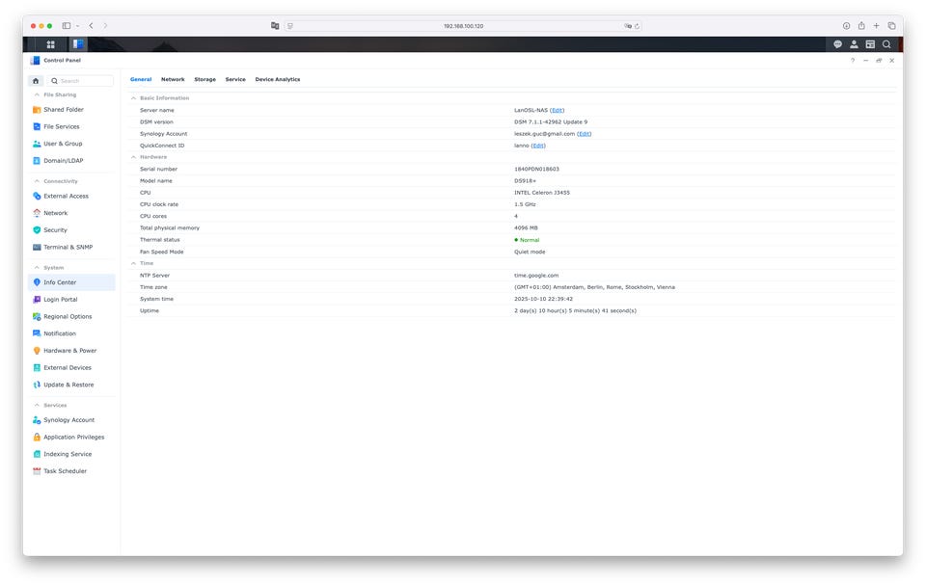Screen dimensions: 926x586
Task: Open Safari sidebar dropdown arrow
Action: [77, 26]
